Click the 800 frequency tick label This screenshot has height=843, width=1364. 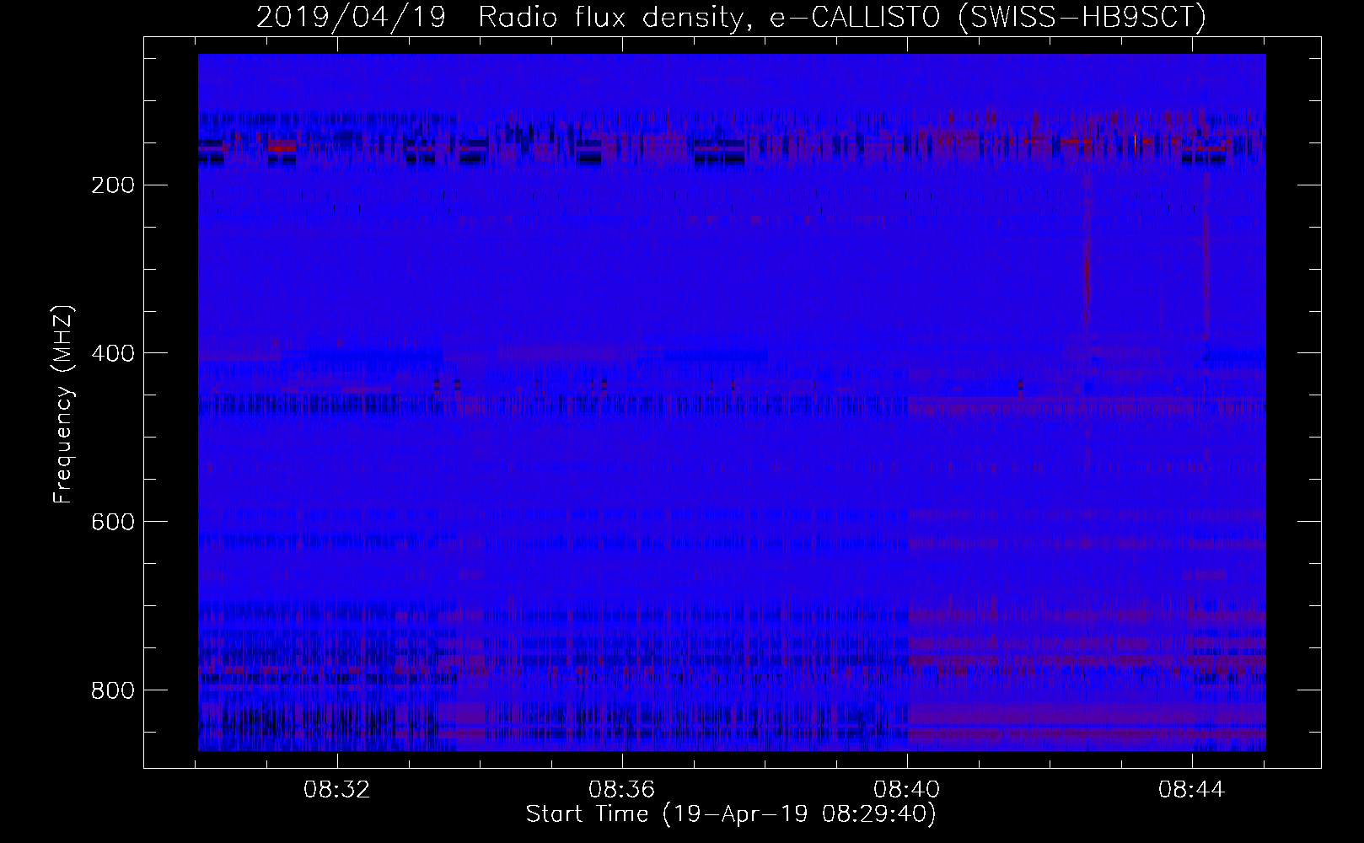[x=112, y=690]
